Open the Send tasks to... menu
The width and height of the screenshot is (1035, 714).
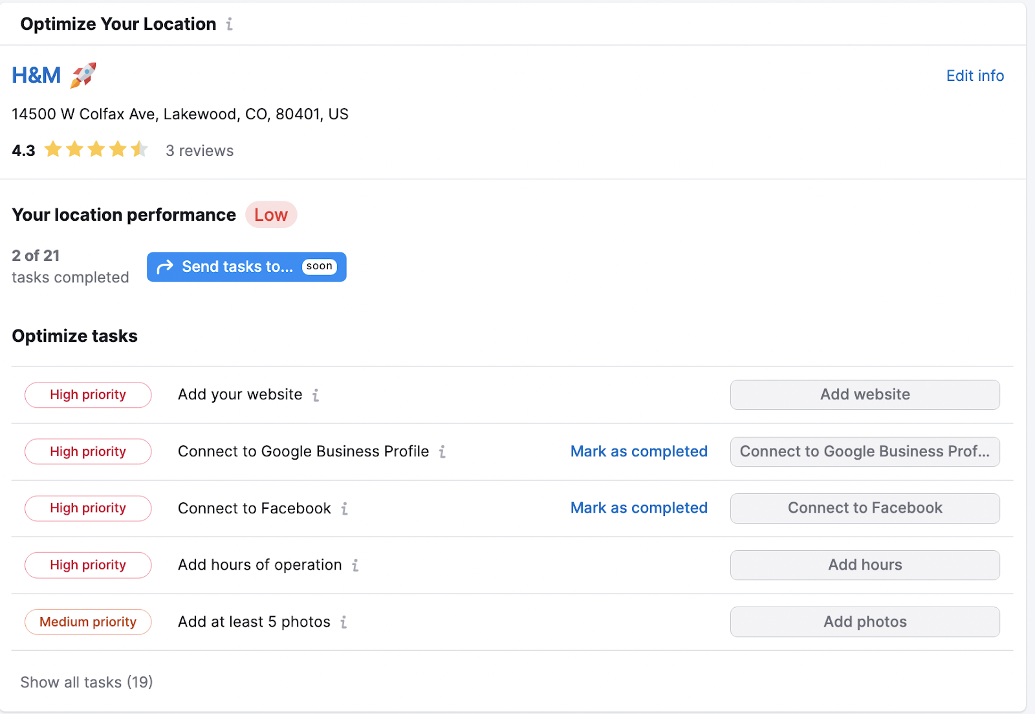pyautogui.click(x=246, y=267)
